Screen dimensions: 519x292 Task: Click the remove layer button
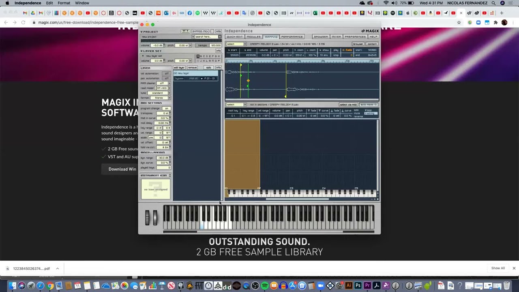192,67
